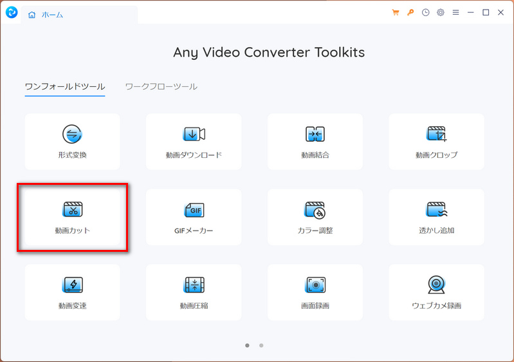Image resolution: width=514 pixels, height=362 pixels.
Task: Click the shopping cart purchase icon
Action: (396, 12)
